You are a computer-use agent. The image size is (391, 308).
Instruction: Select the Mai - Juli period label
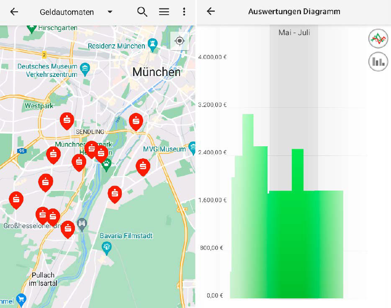pos(294,32)
